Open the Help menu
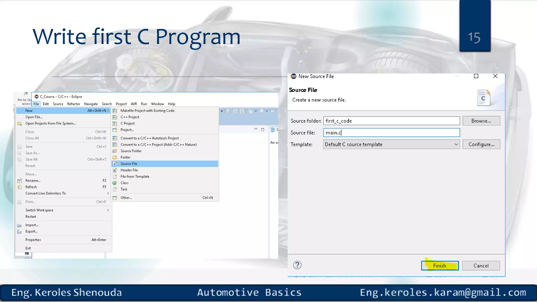 click(x=171, y=104)
